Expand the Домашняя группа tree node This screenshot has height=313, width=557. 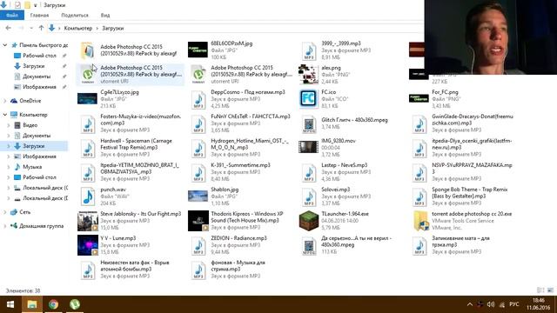point(5,226)
